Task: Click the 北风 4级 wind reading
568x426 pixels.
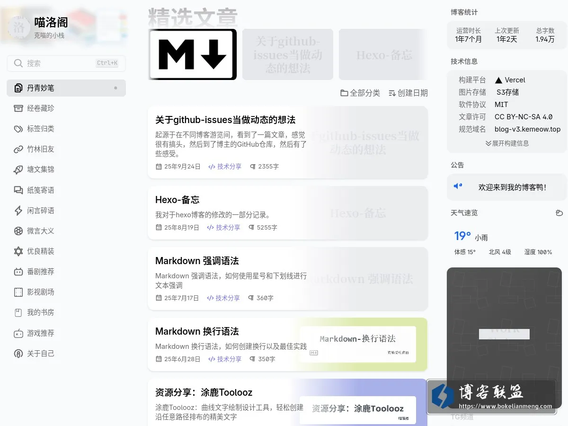Action: coord(500,252)
